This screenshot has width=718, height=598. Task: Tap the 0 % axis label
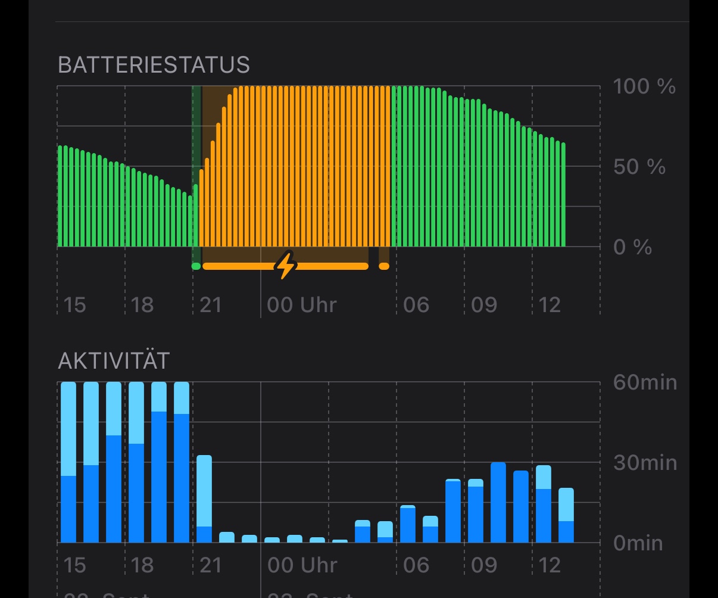[632, 247]
